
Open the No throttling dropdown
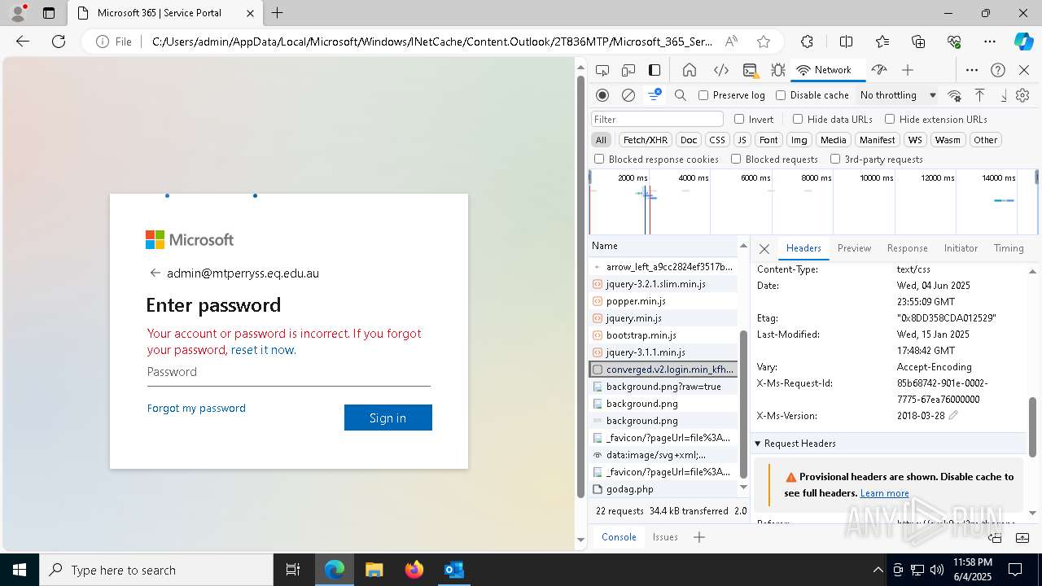899,95
